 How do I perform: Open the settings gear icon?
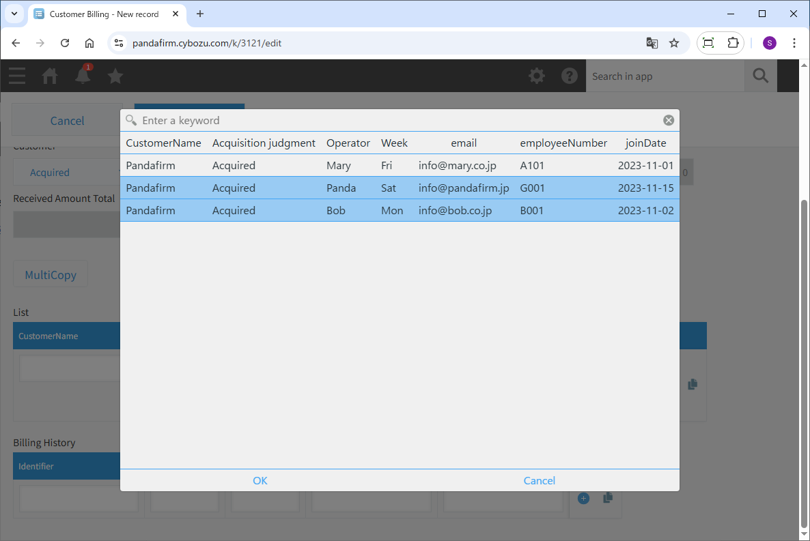[537, 76]
